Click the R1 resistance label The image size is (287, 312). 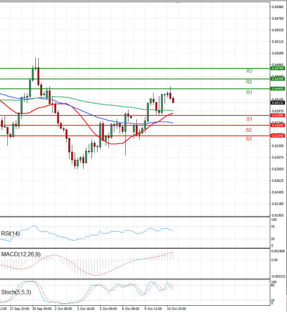[x=249, y=92]
